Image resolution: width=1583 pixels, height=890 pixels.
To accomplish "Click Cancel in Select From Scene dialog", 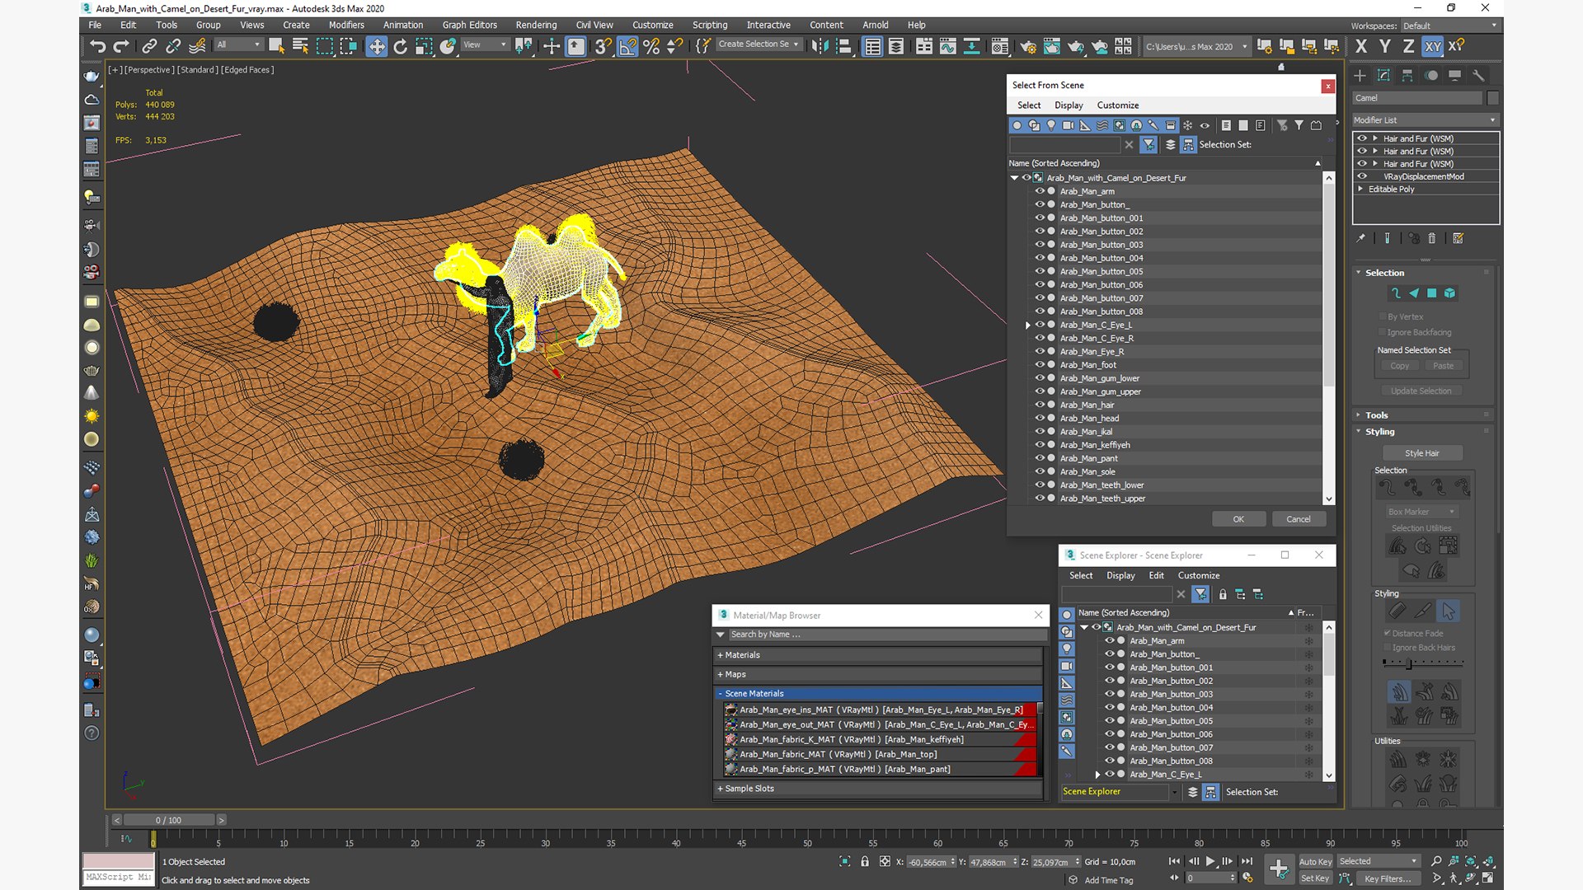I will (1299, 519).
